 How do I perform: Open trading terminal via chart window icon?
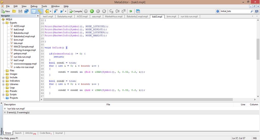(138, 11)
